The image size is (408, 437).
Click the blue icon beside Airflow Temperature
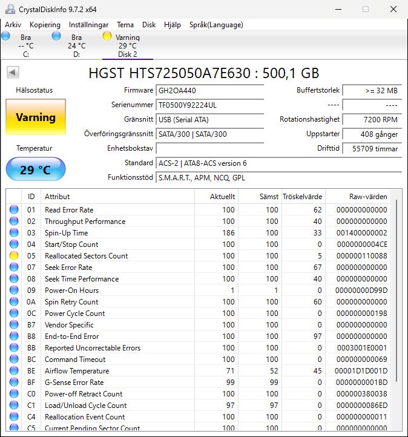click(14, 371)
